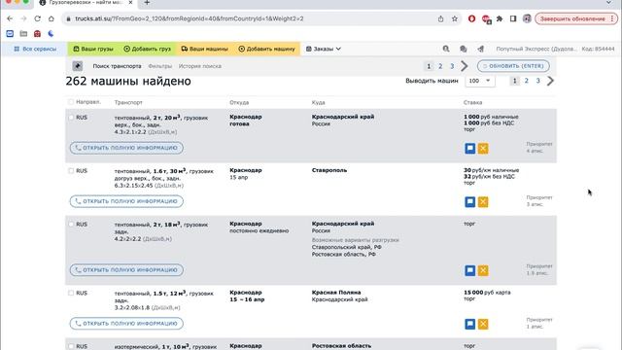Open the Chrome tab list chevron
The image size is (622, 350).
(609, 3)
